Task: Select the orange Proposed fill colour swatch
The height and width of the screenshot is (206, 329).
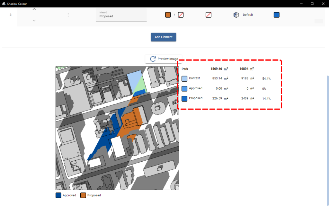Action: coord(168,14)
